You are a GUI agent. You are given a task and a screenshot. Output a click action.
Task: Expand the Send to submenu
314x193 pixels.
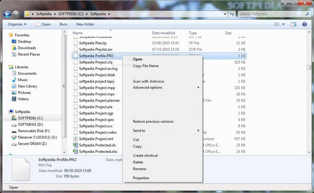pyautogui.click(x=166, y=131)
